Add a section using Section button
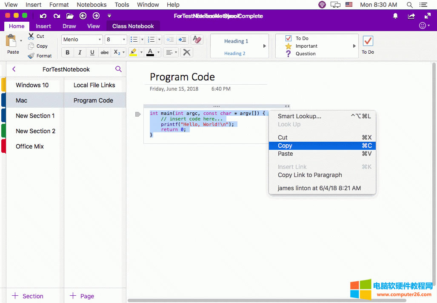The image size is (437, 303). click(27, 296)
